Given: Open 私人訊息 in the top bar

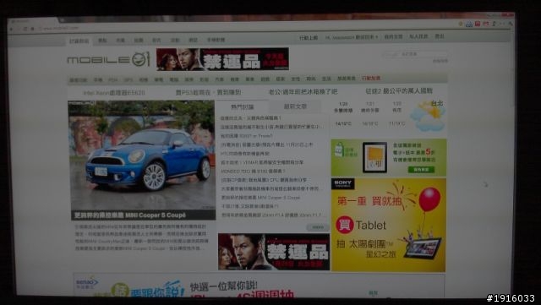Looking at the screenshot, I should (418, 36).
